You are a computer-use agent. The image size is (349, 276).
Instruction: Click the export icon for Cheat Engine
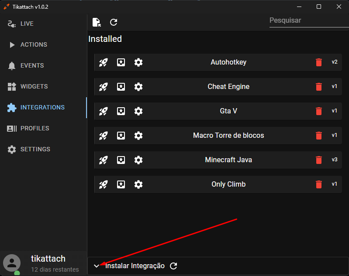121,87
